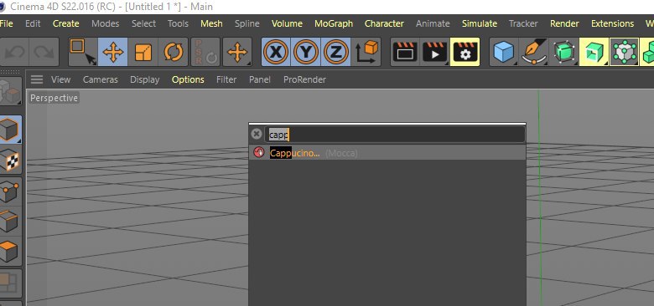Open the Tracker menu
This screenshot has height=306, width=654.
[523, 23]
